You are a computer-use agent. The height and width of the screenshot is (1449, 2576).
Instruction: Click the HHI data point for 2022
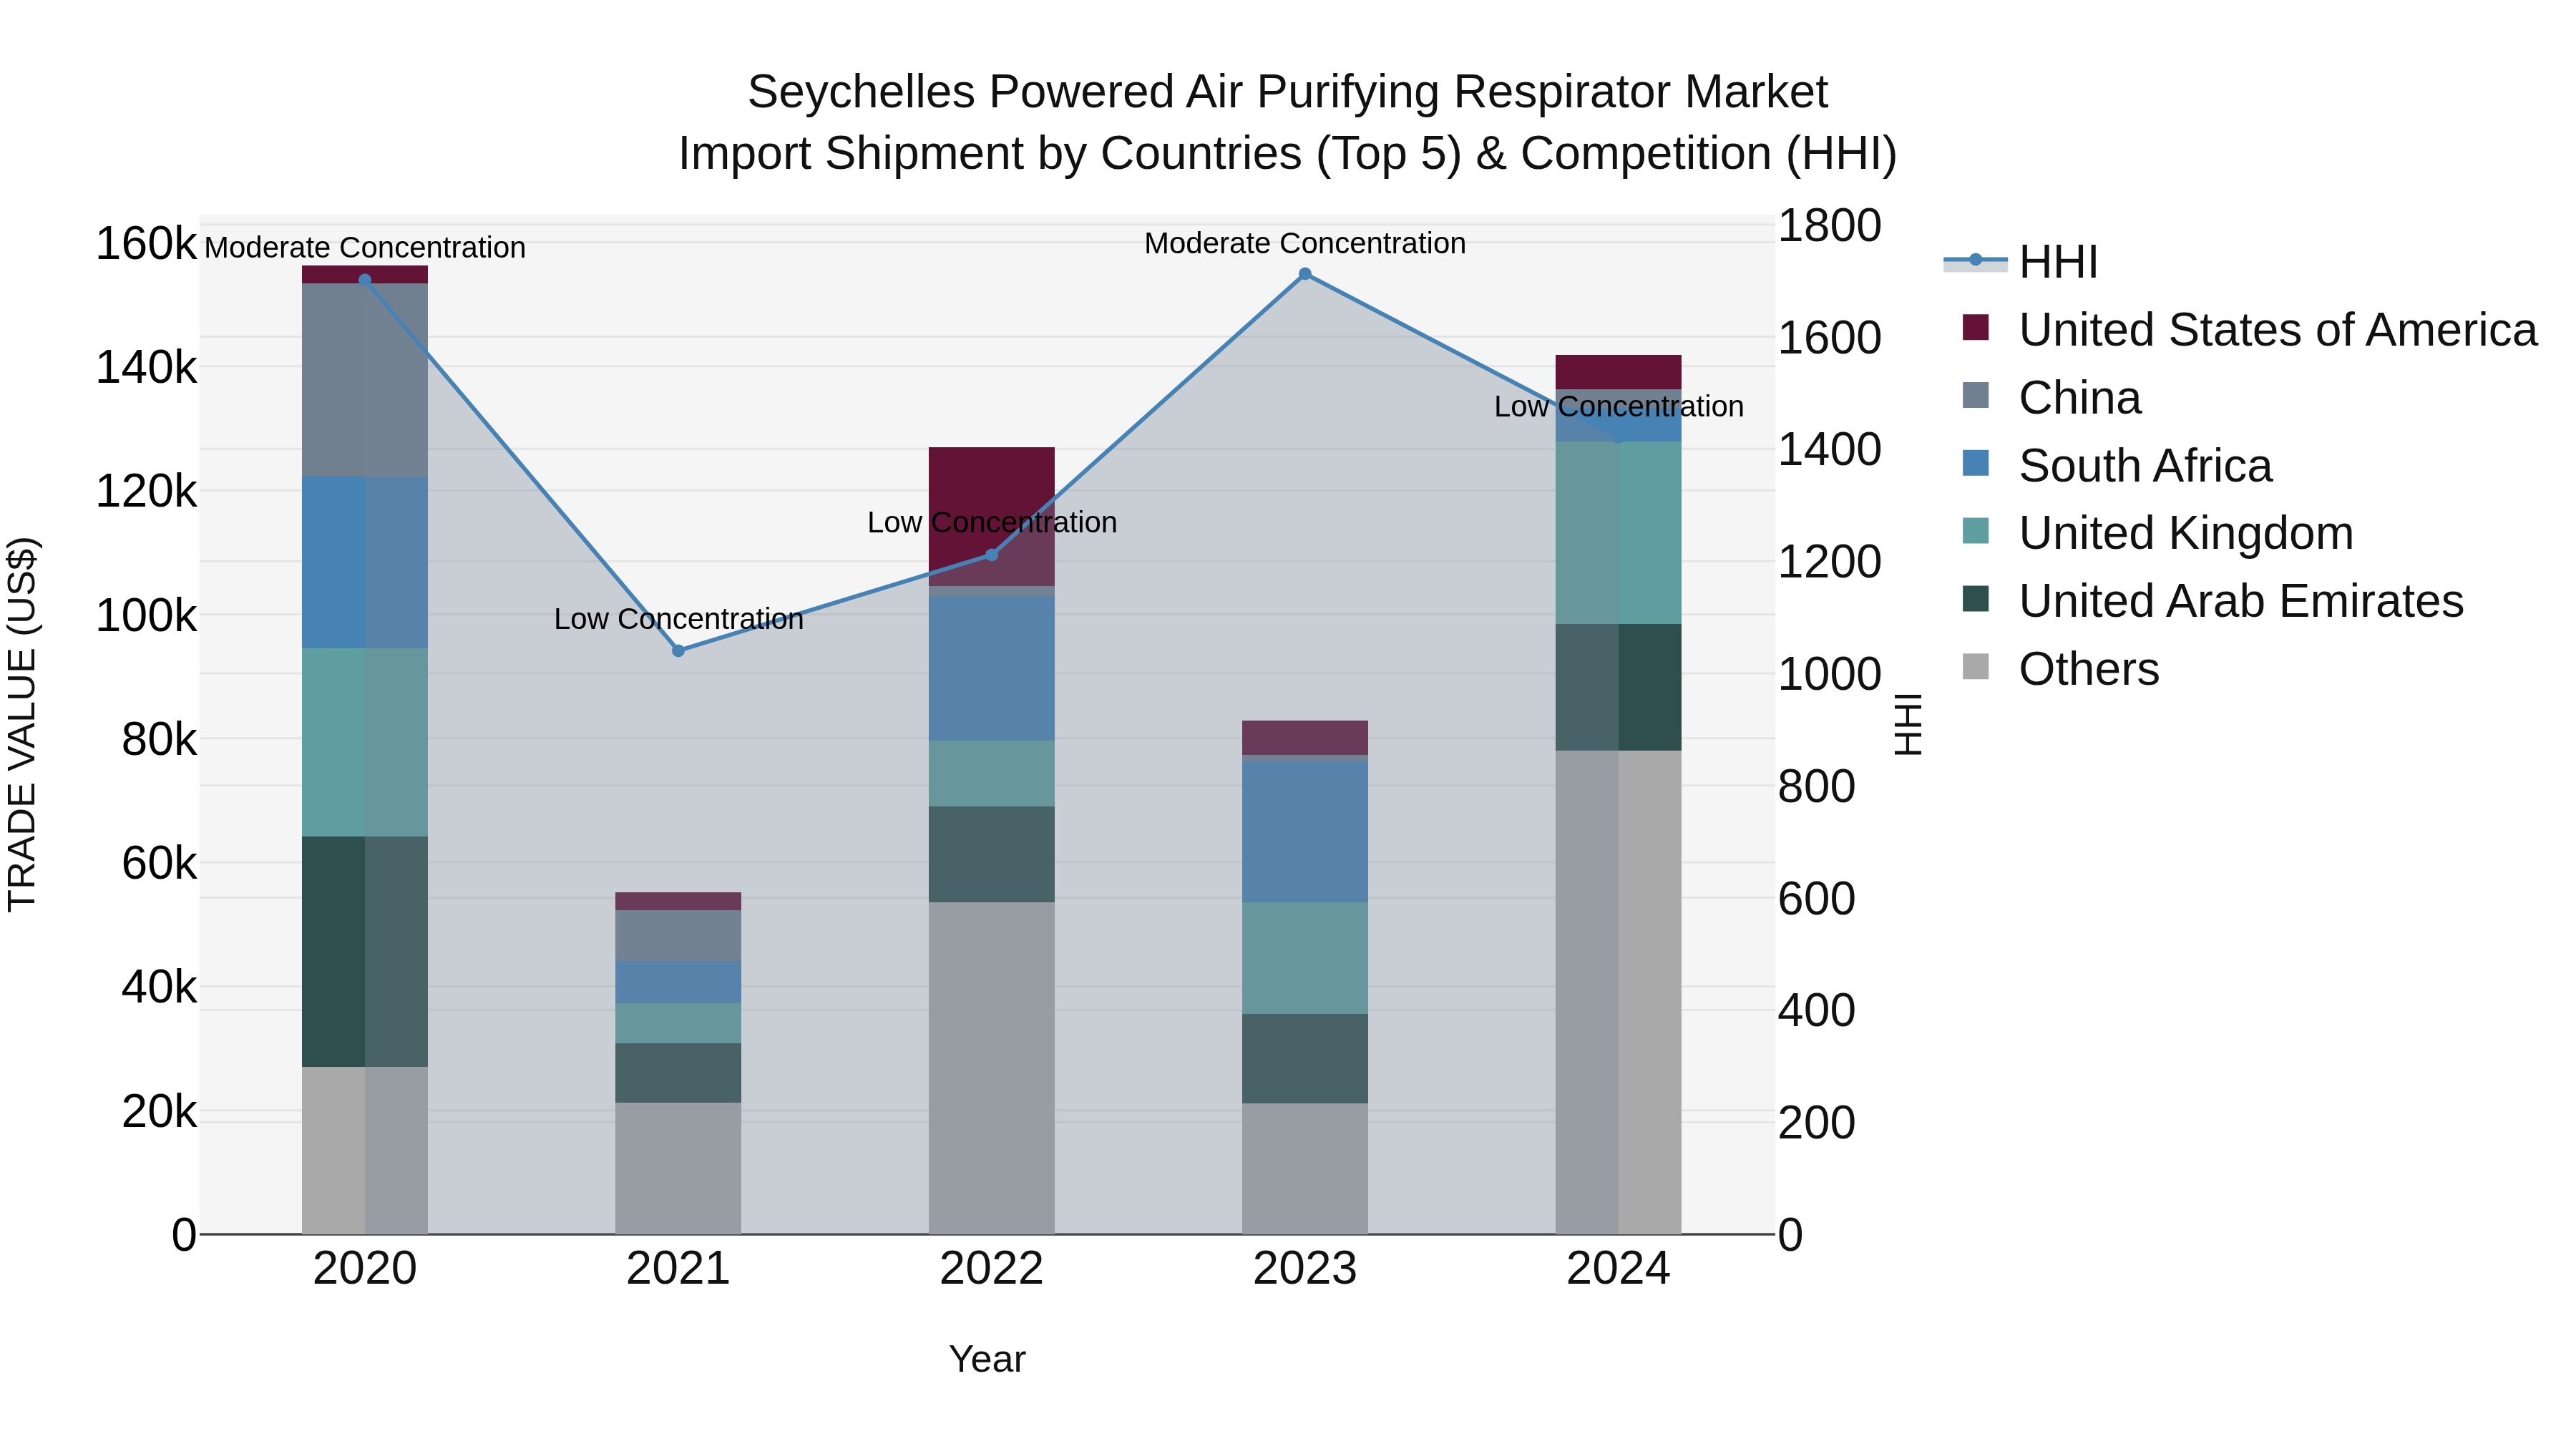click(992, 555)
